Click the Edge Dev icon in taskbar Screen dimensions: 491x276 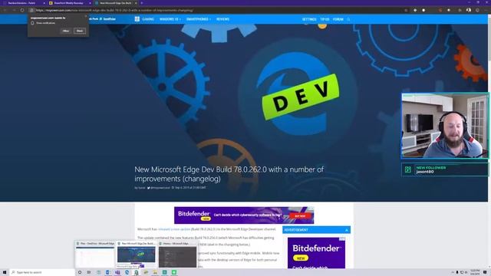(x=137, y=273)
